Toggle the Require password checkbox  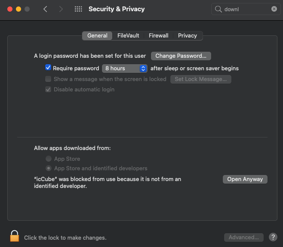tap(49, 68)
